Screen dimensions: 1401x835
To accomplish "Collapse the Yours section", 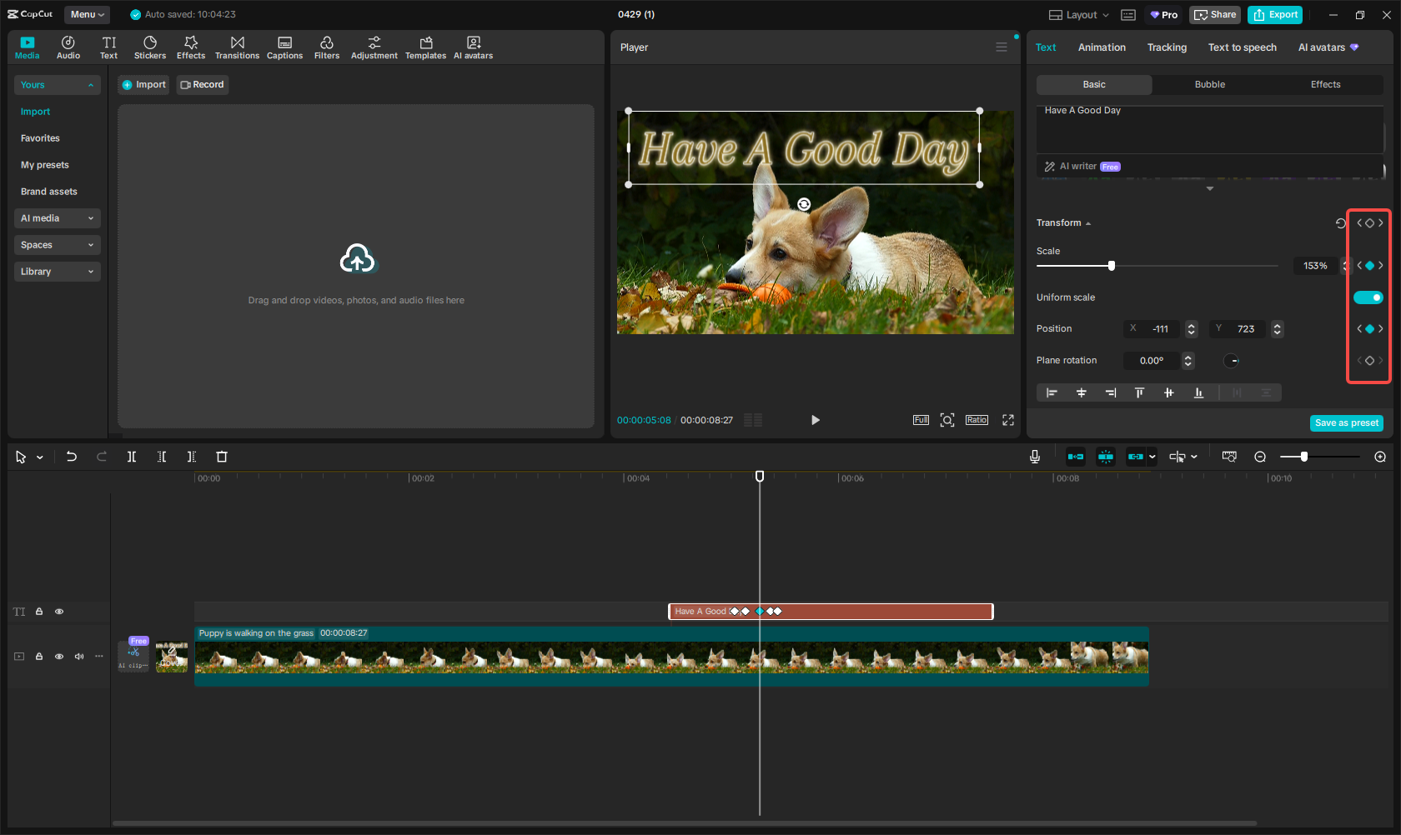I will (92, 84).
